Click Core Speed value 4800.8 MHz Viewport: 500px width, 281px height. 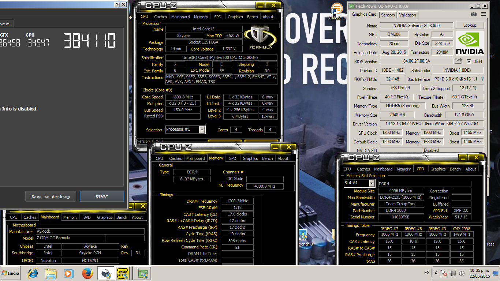tap(183, 97)
